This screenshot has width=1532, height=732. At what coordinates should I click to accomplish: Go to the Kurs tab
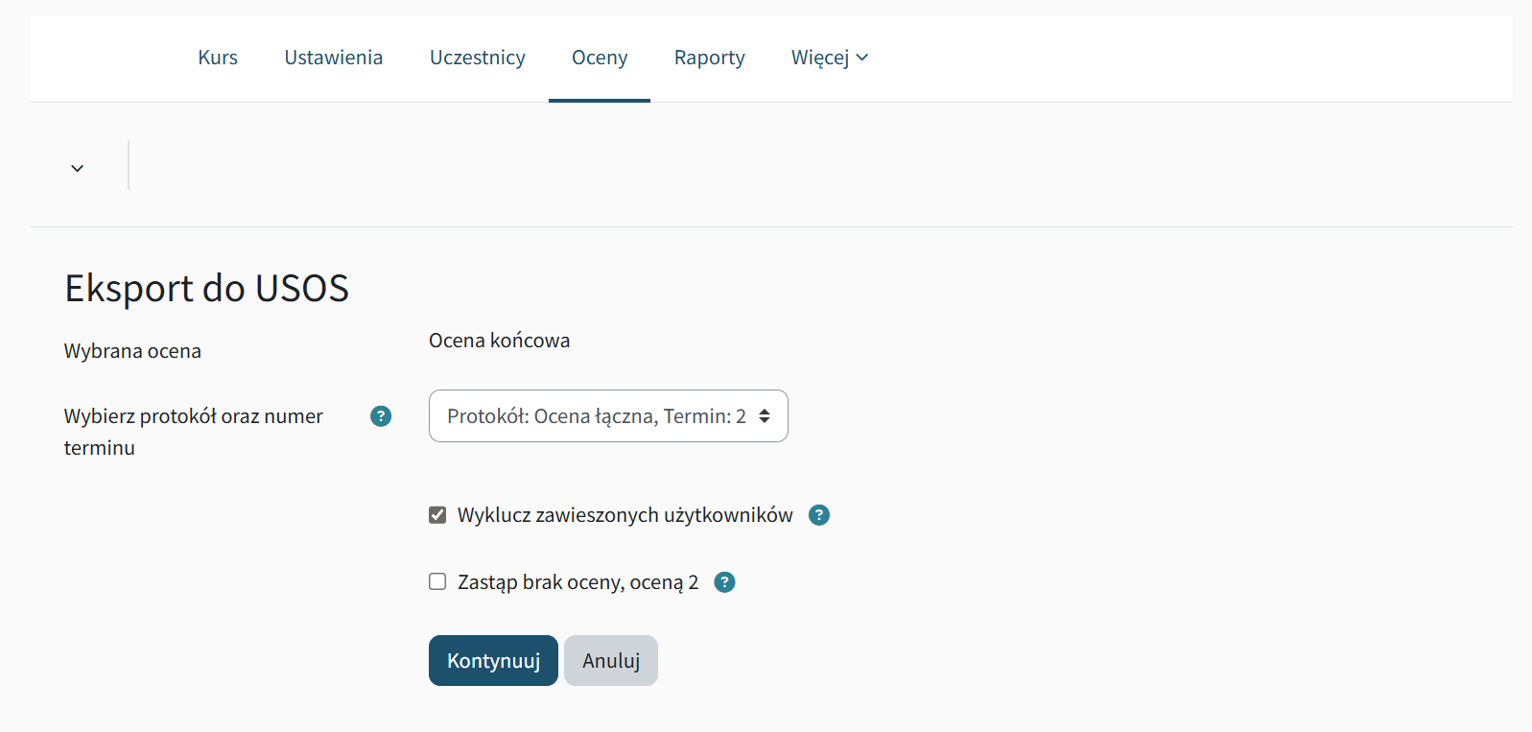(217, 58)
